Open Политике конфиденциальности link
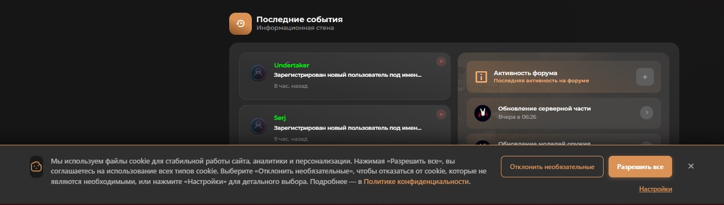This screenshot has width=724, height=205. click(416, 182)
